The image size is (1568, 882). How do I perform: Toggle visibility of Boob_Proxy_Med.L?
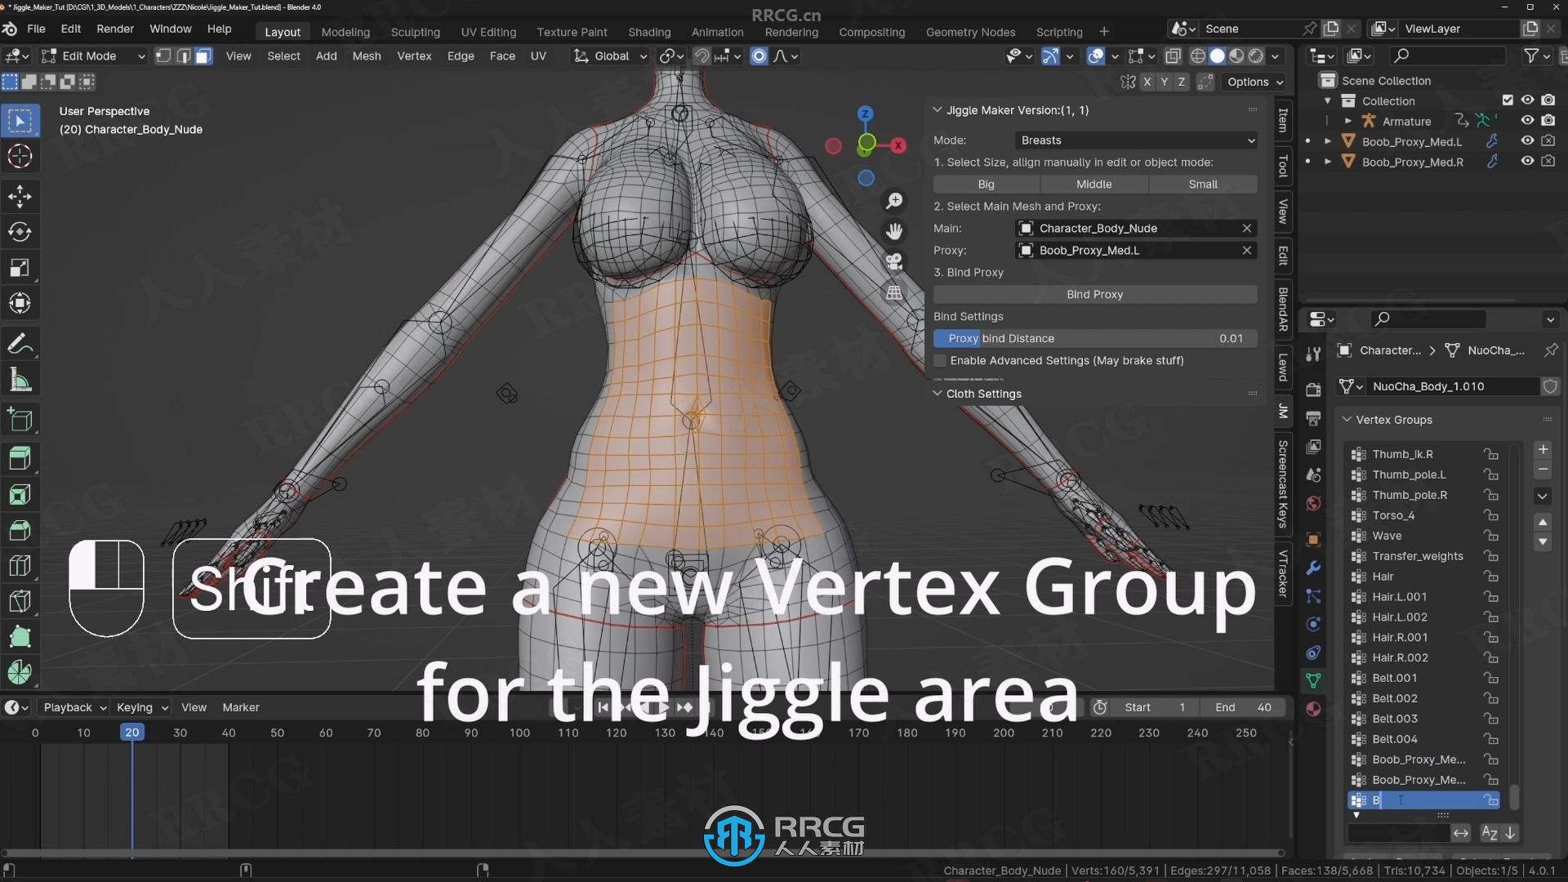(x=1527, y=141)
